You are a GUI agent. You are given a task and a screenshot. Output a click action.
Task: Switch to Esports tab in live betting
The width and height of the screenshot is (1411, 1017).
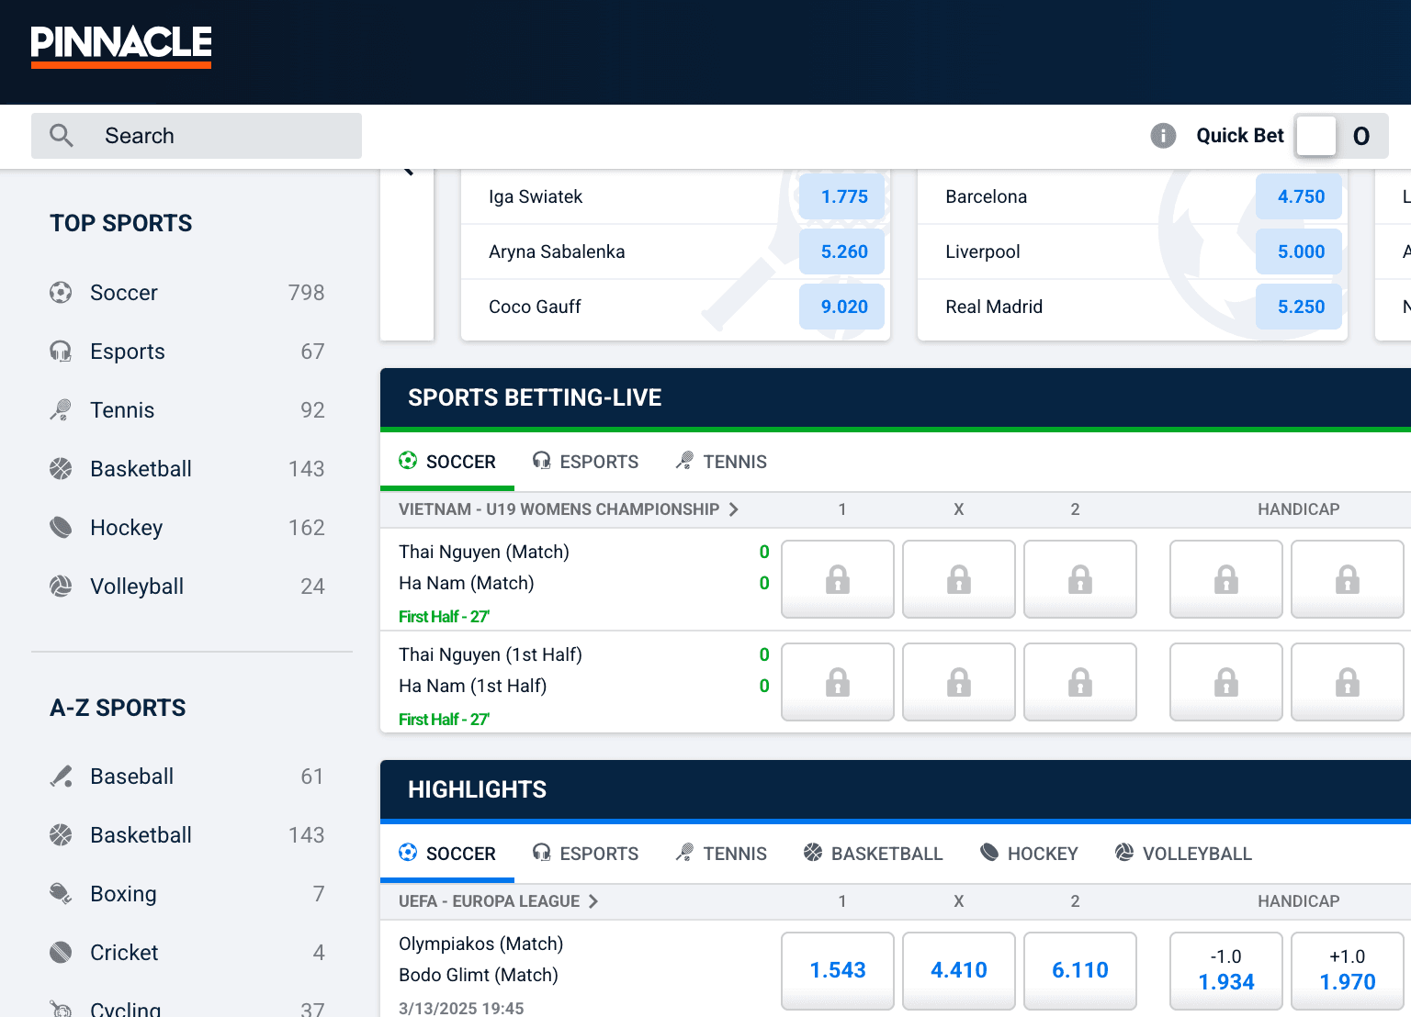point(585,462)
